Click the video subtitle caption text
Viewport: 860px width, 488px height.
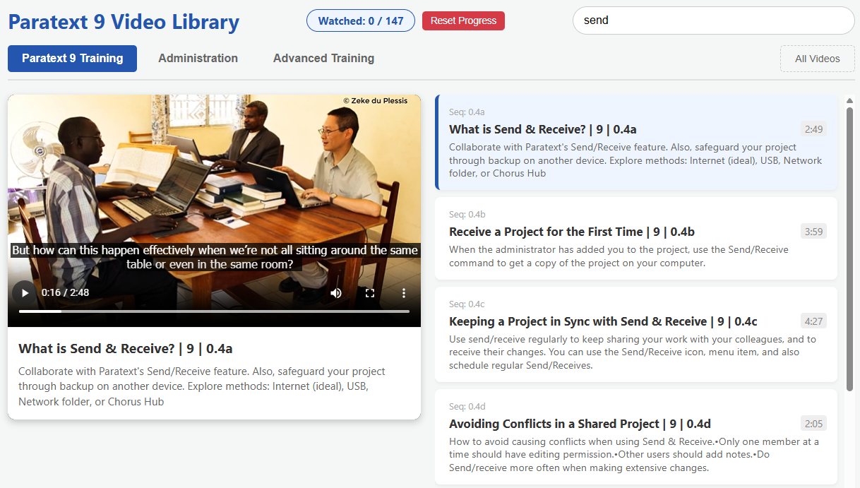click(214, 257)
